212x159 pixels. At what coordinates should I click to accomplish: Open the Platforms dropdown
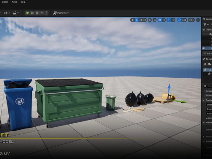tap(61, 13)
